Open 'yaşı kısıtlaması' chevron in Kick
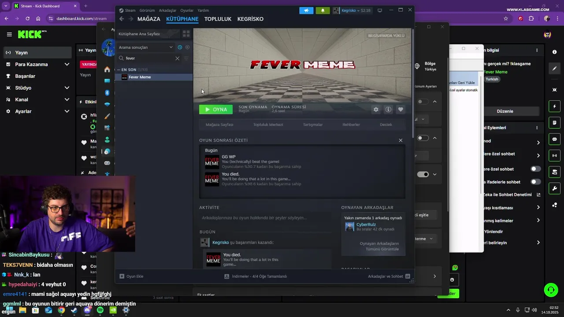564x317 pixels. coord(538,207)
